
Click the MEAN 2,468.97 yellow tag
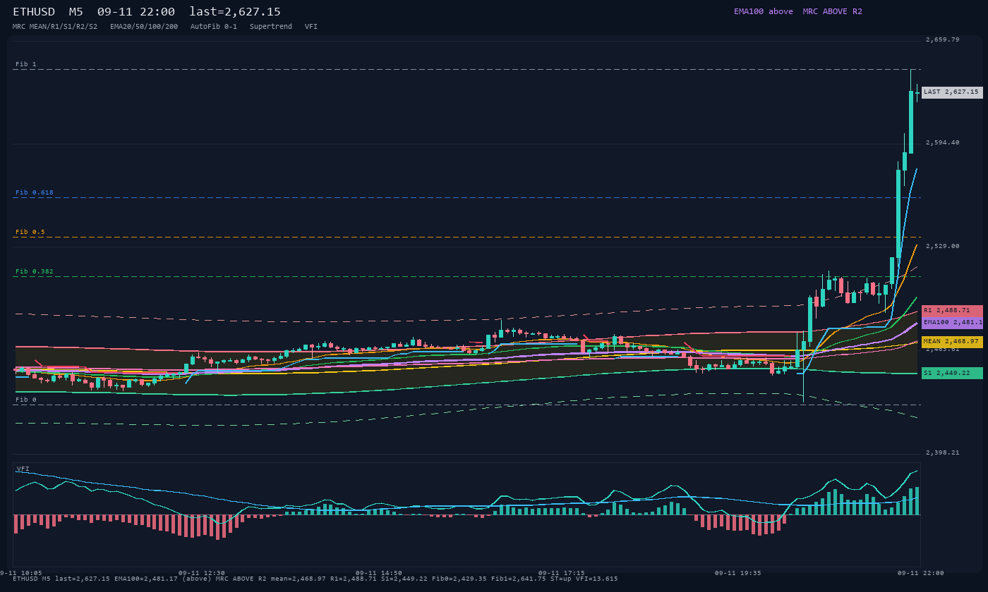pyautogui.click(x=952, y=342)
